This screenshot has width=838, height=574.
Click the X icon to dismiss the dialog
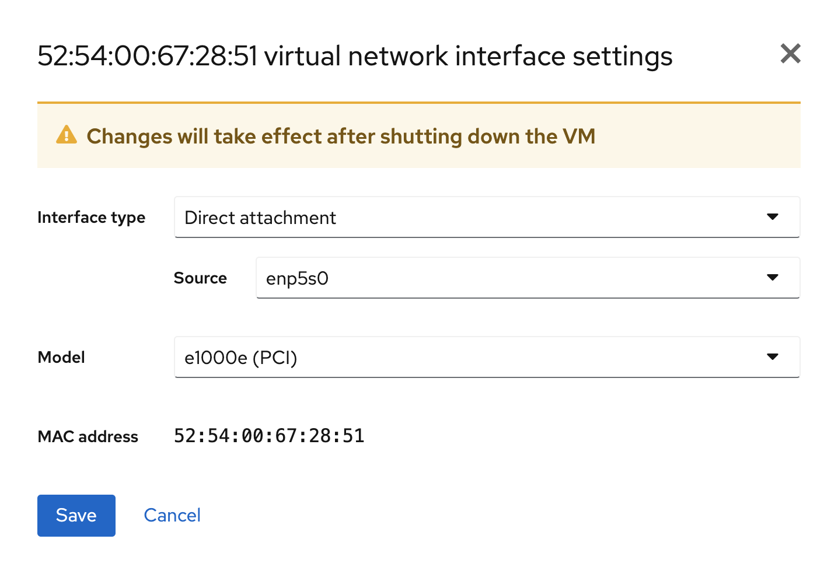[791, 54]
